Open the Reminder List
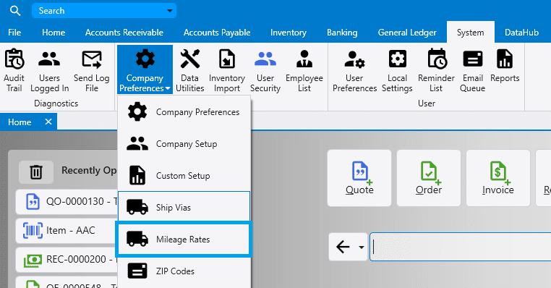Image resolution: width=551 pixels, height=288 pixels. [x=436, y=70]
